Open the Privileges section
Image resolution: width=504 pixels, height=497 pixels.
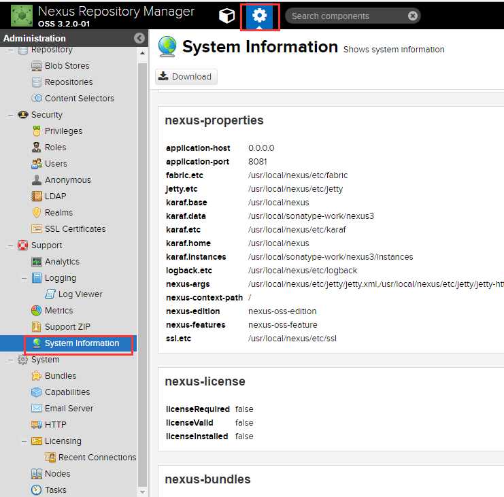(63, 131)
